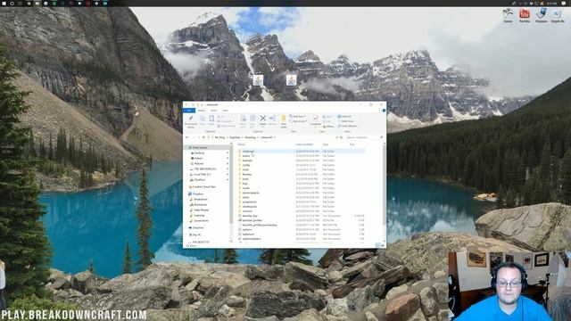Sort files by Date modified column header

304,144
